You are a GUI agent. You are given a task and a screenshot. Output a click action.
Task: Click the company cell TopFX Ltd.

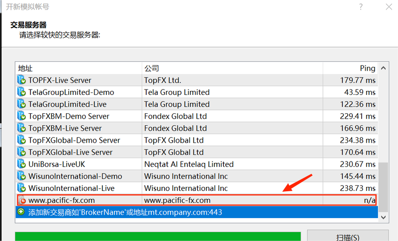click(163, 80)
